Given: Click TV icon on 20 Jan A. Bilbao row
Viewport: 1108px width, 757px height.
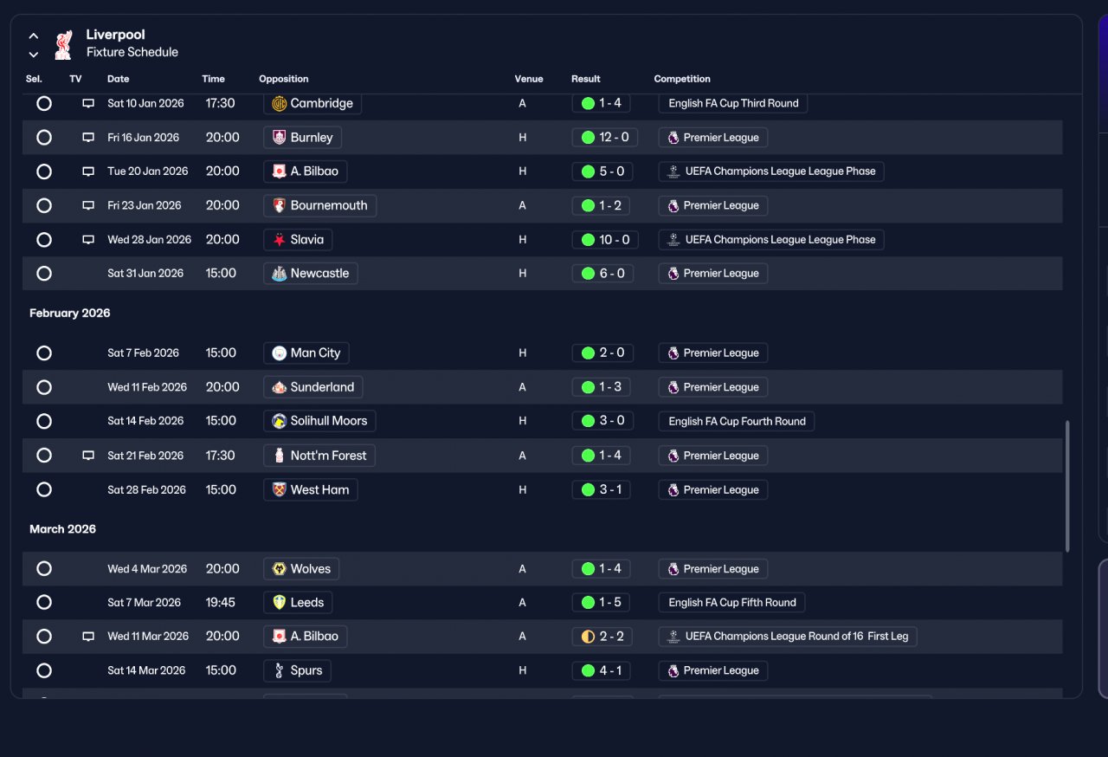Looking at the screenshot, I should [x=88, y=171].
